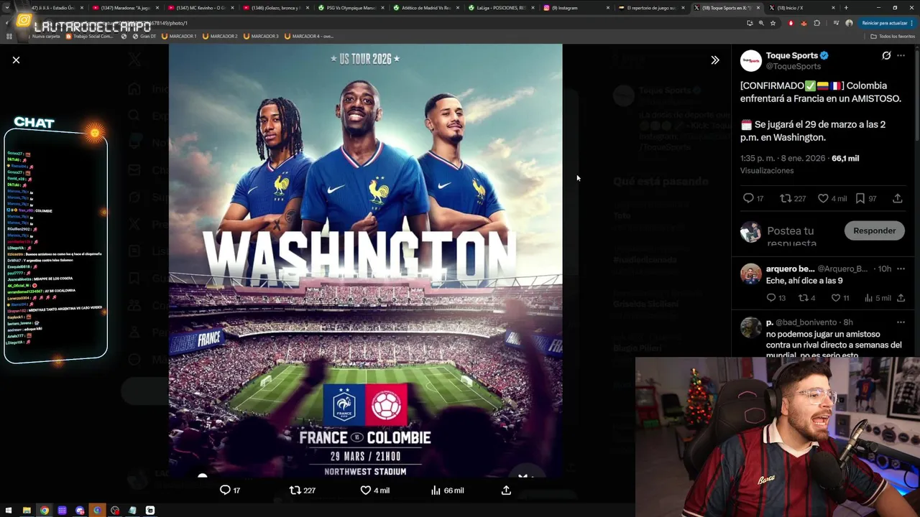Open arquero be... profile avatar

pyautogui.click(x=751, y=274)
